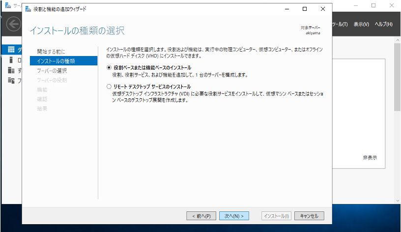Click the キャンセル button
Viewport: 401px width, 232px height.
(x=309, y=216)
